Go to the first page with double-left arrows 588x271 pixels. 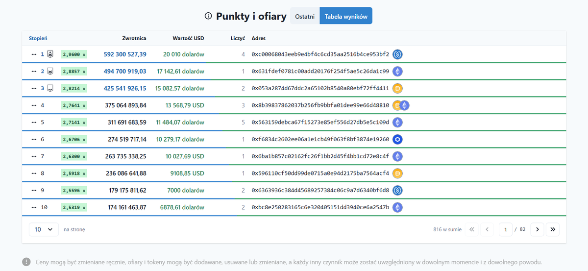[472, 229]
